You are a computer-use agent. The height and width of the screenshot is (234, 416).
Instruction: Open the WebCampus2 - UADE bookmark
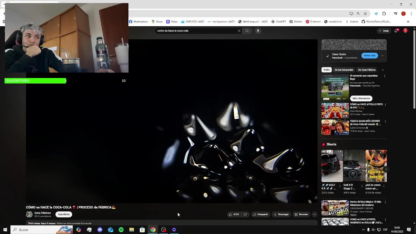coord(253,22)
